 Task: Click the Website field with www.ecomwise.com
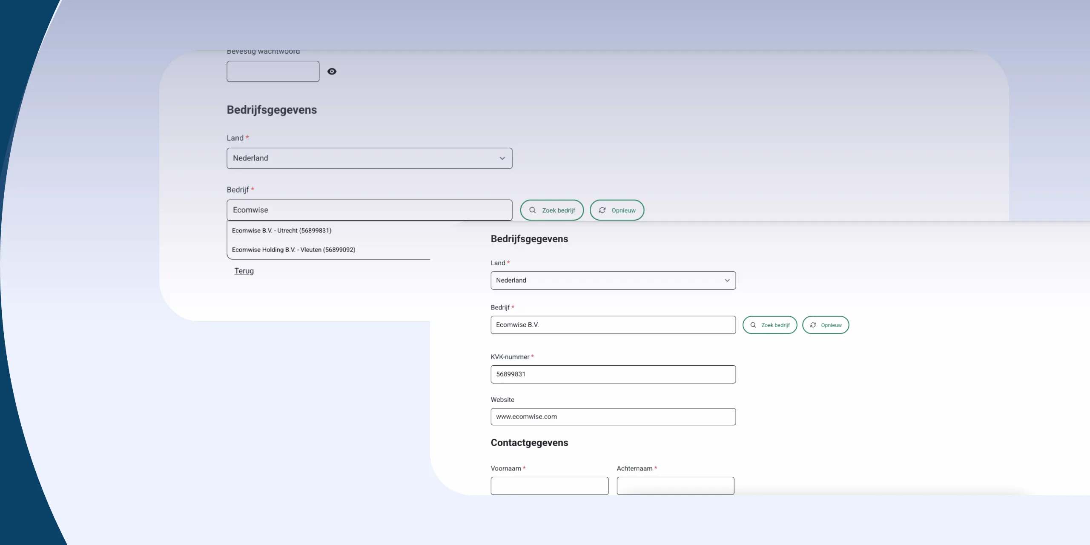(613, 417)
